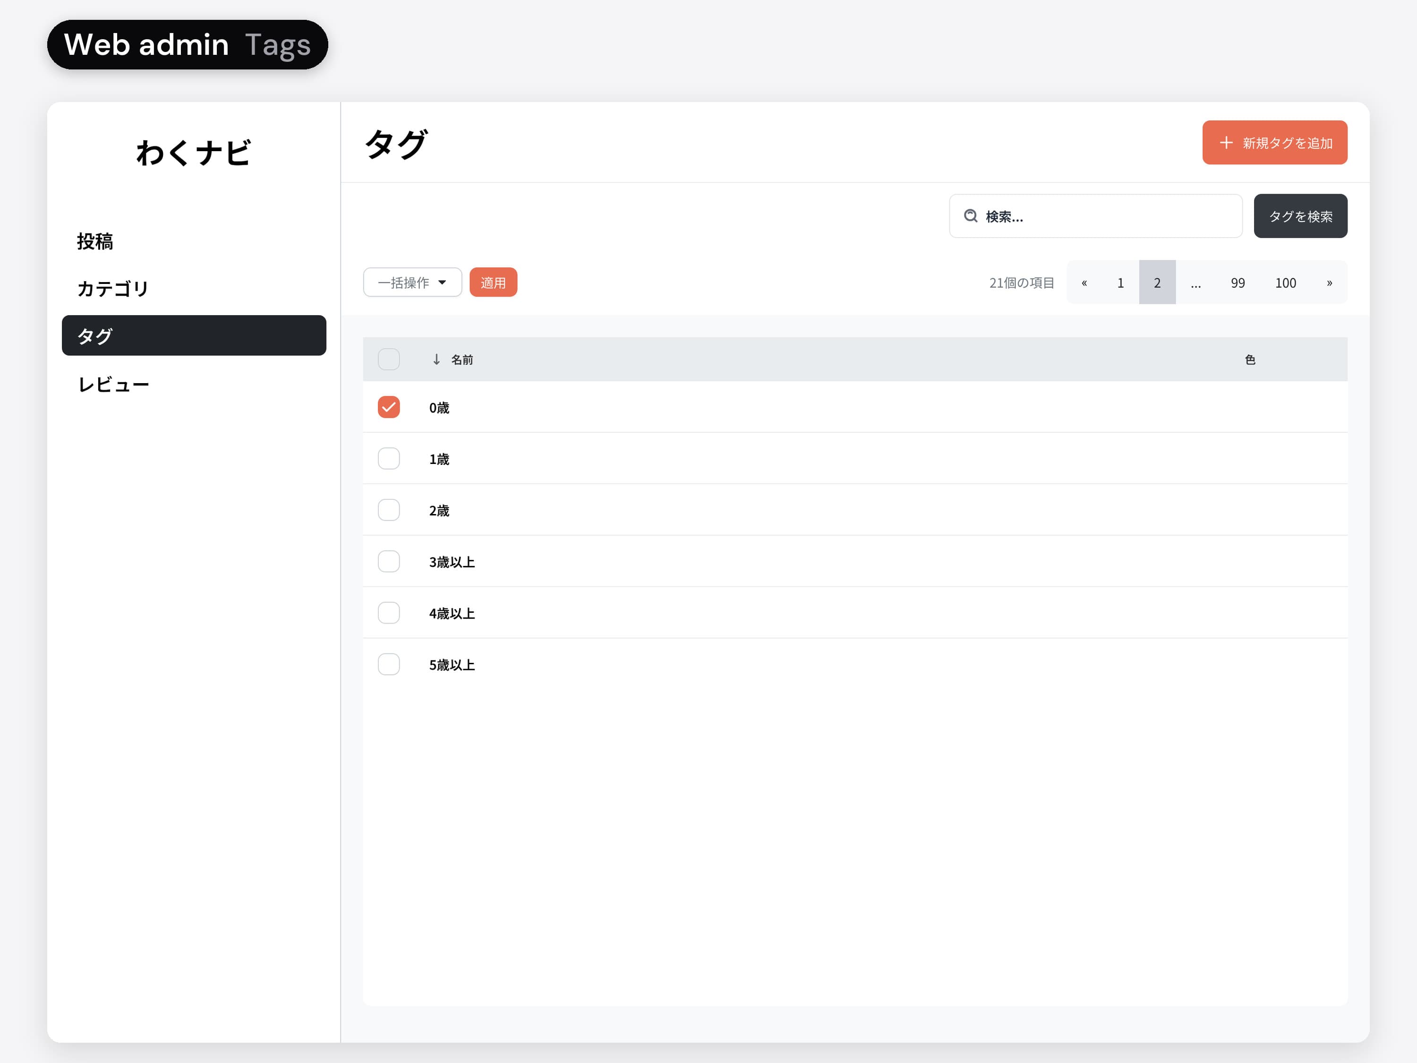Focus the 検索... search input field
The width and height of the screenshot is (1417, 1063).
coord(1095,216)
